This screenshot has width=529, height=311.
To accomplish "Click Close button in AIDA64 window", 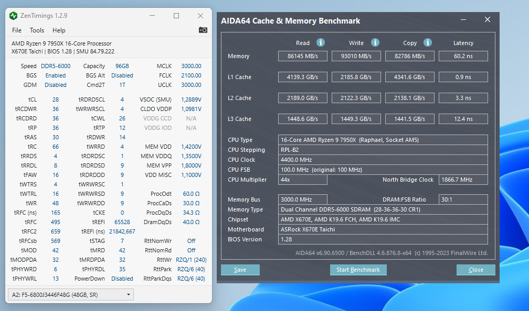I will point(475,270).
